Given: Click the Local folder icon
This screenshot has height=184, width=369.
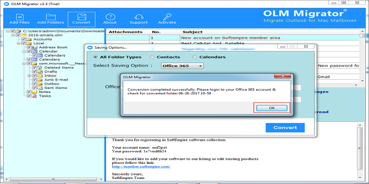Looking at the screenshot, I should [x=29, y=43].
